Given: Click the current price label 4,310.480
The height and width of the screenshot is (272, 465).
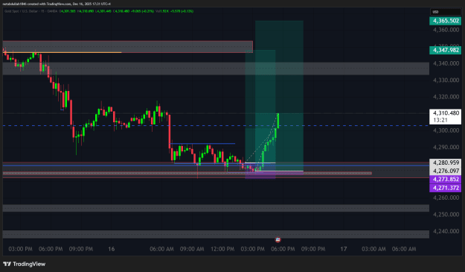Looking at the screenshot, I should pyautogui.click(x=446, y=113).
